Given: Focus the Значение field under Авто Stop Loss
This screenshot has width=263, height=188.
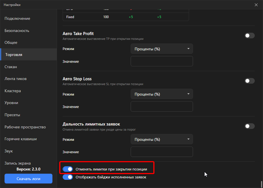Looking at the screenshot, I should pos(162,106).
